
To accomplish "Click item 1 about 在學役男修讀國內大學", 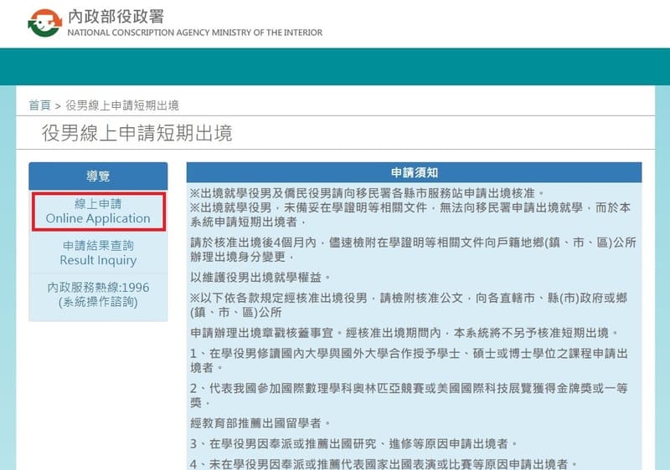I will point(409,360).
